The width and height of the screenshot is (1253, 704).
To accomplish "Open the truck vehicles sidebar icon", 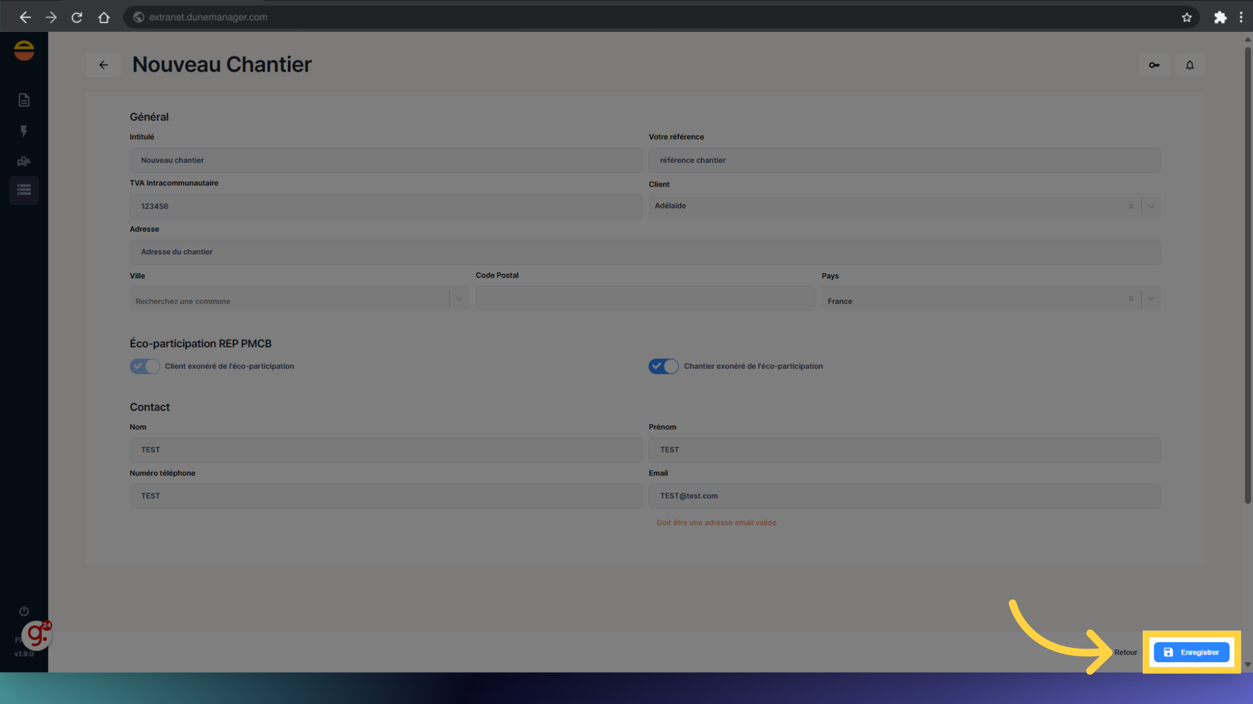I will 24,161.
